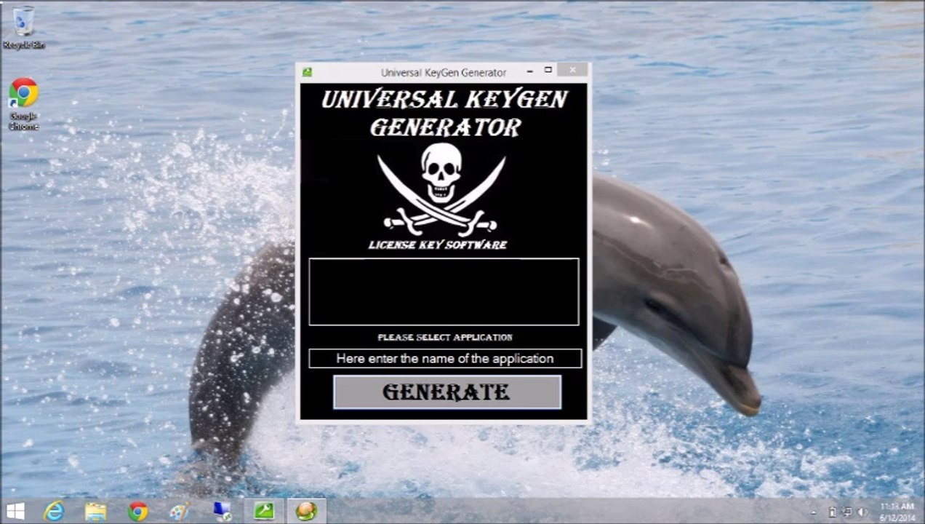
Task: Click the network tray icon
Action: coord(848,512)
